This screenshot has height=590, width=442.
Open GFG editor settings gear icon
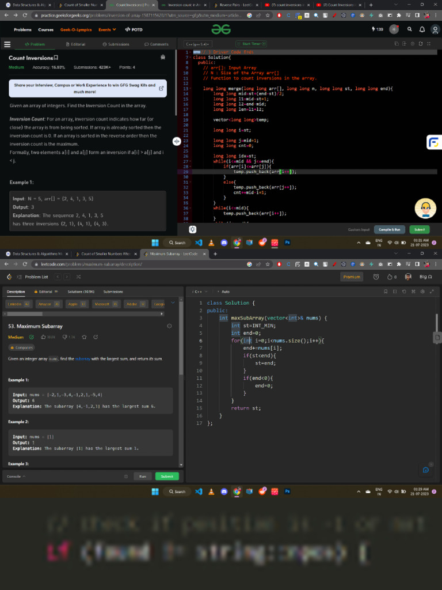pyautogui.click(x=413, y=44)
